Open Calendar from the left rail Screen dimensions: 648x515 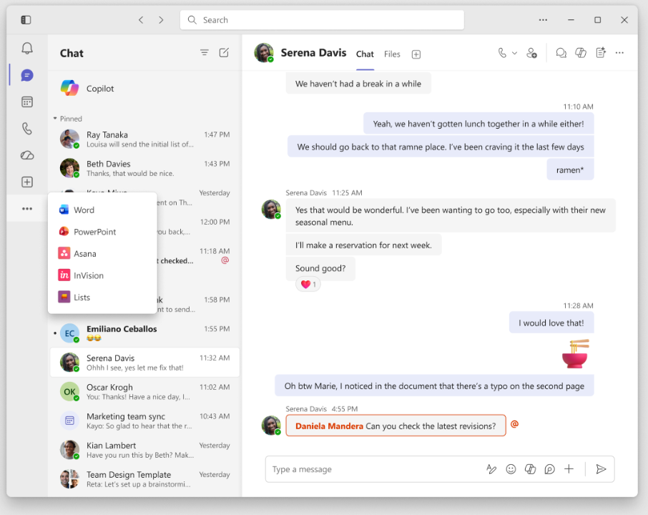coord(27,102)
